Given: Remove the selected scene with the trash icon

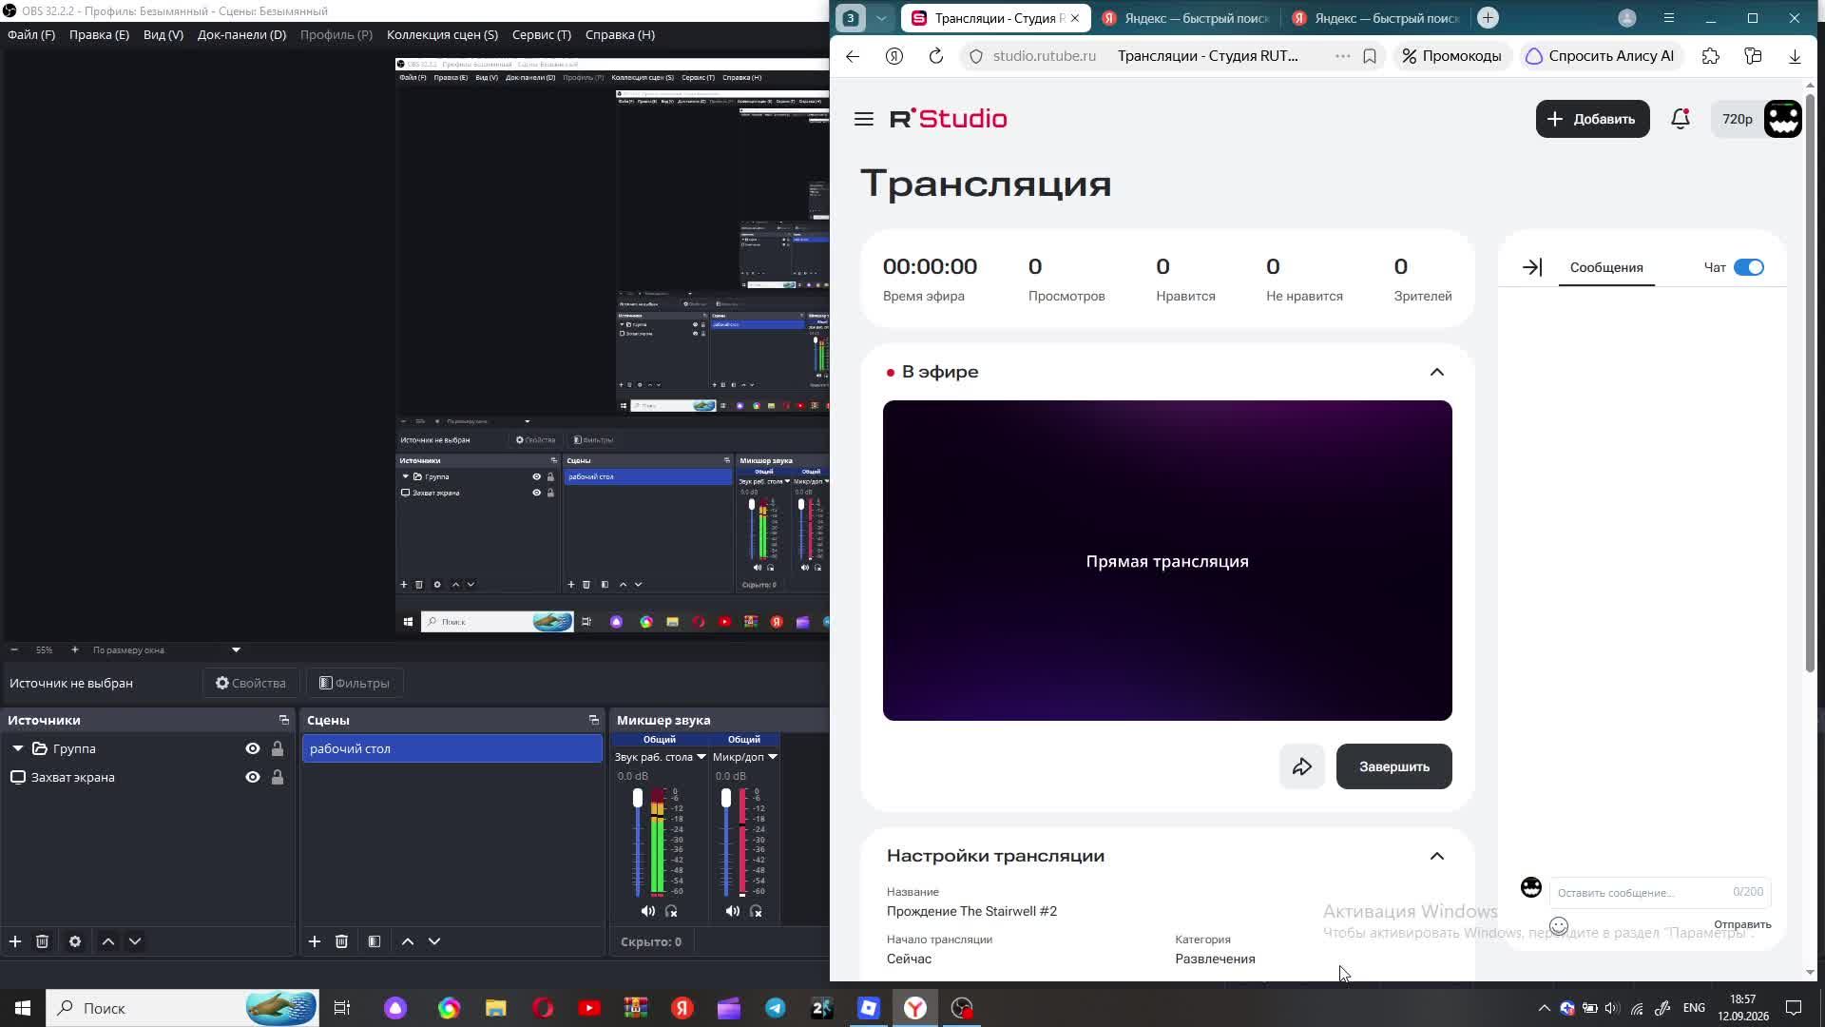Looking at the screenshot, I should pyautogui.click(x=341, y=941).
